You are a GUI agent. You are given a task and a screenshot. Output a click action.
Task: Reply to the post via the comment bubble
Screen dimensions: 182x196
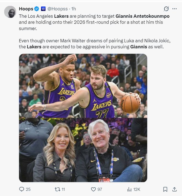click(22, 189)
